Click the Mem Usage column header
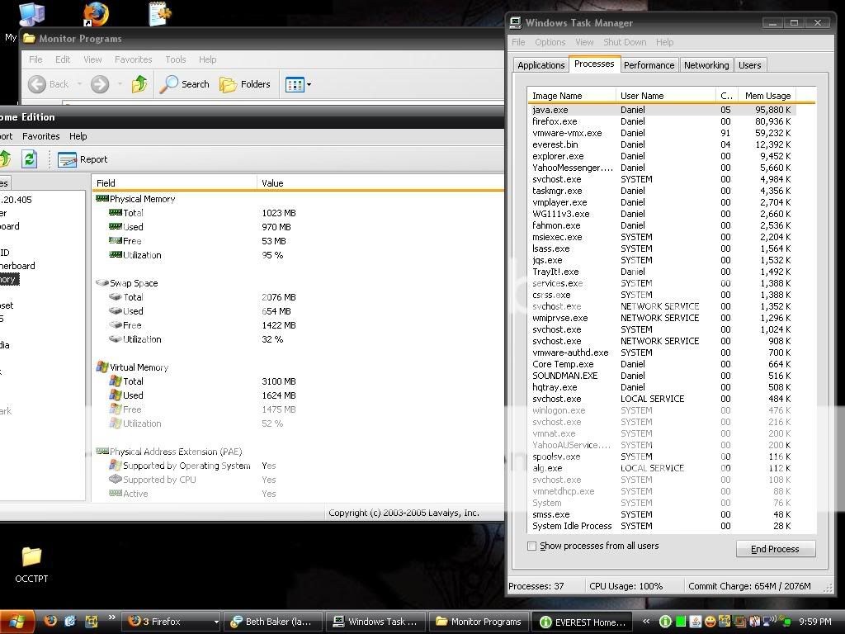The height and width of the screenshot is (634, 845). (x=767, y=95)
